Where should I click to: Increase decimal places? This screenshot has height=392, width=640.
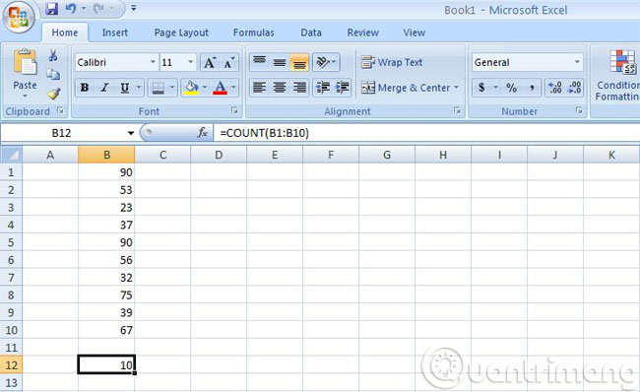click(555, 88)
